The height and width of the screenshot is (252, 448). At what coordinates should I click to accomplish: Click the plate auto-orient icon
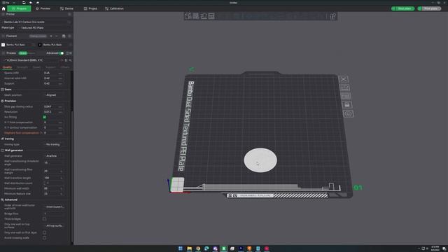(x=344, y=87)
